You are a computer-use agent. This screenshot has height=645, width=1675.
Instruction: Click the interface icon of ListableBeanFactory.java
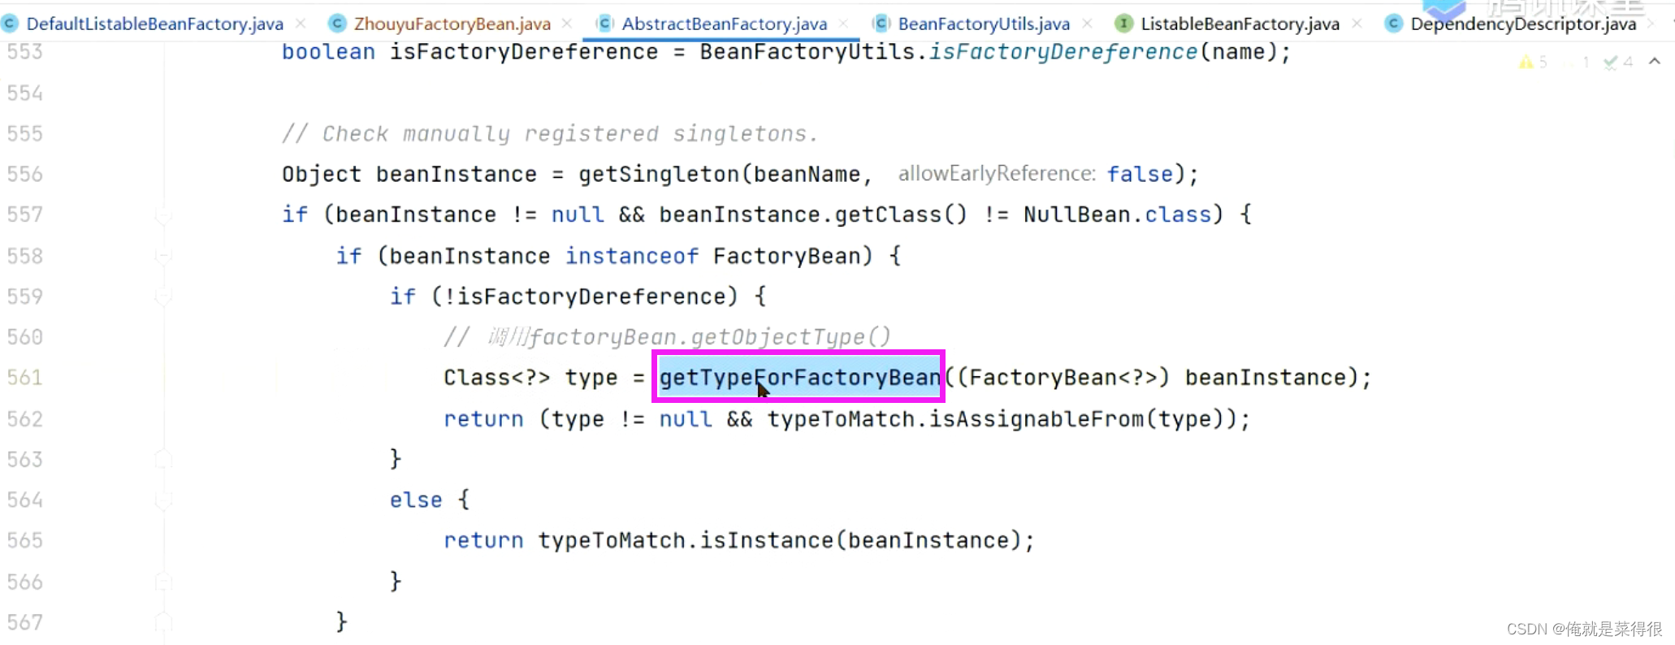point(1123,24)
